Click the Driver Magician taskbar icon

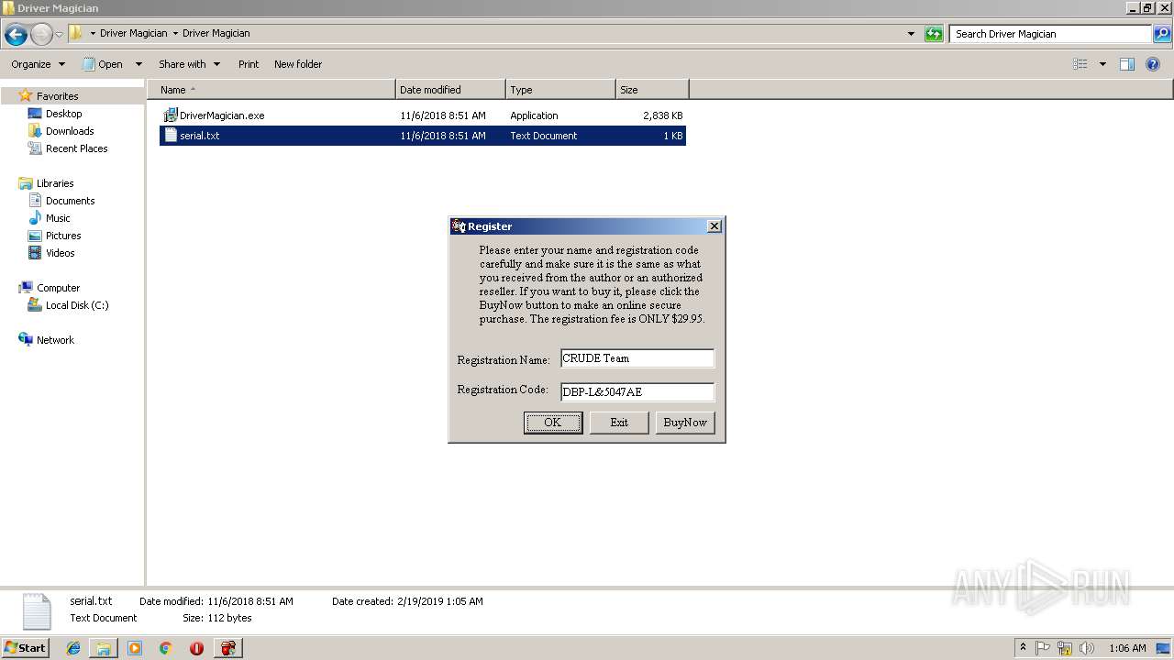(x=228, y=648)
